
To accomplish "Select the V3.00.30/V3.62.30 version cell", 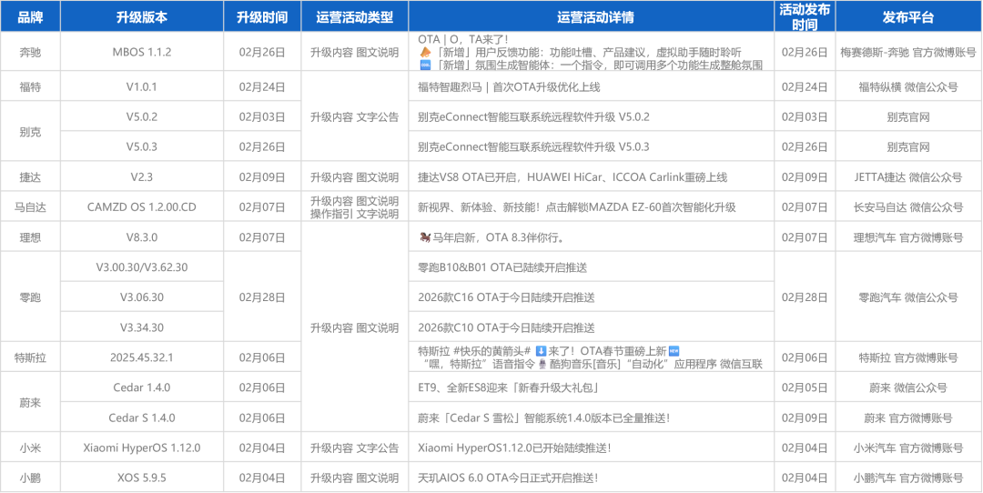I will [142, 267].
